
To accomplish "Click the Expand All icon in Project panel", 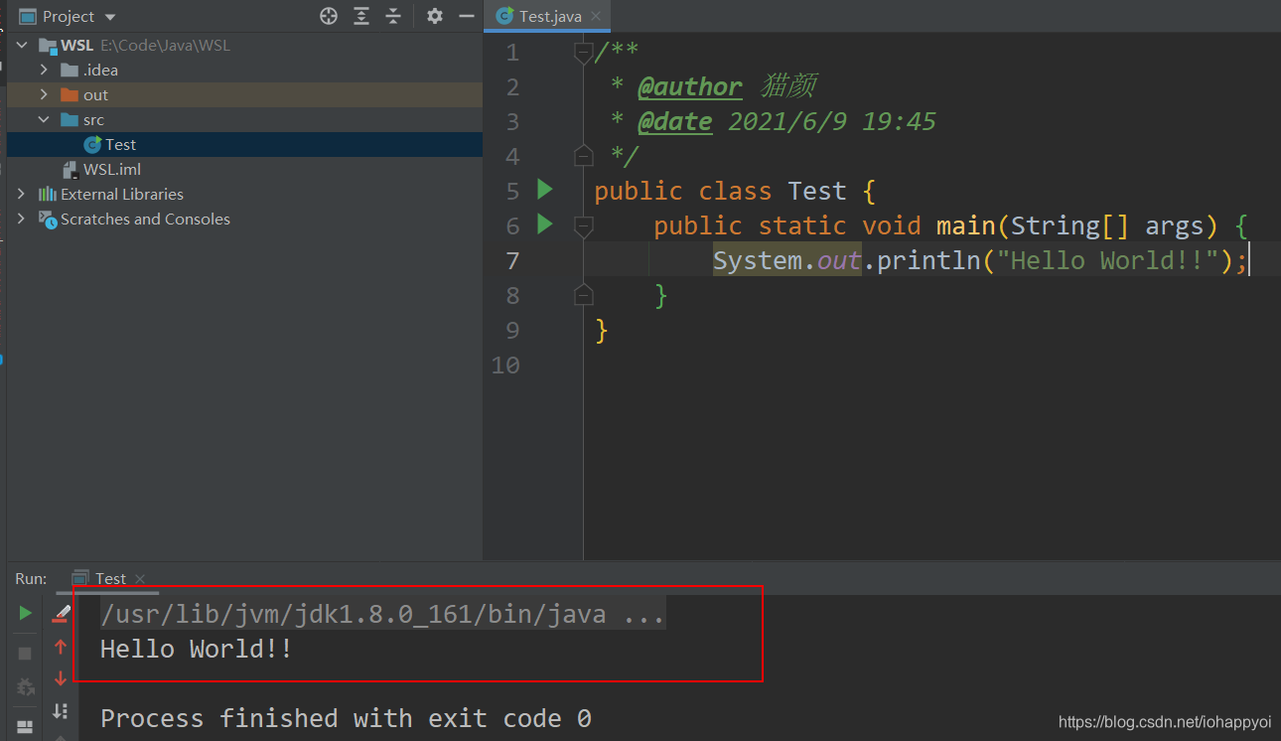I will tap(361, 16).
